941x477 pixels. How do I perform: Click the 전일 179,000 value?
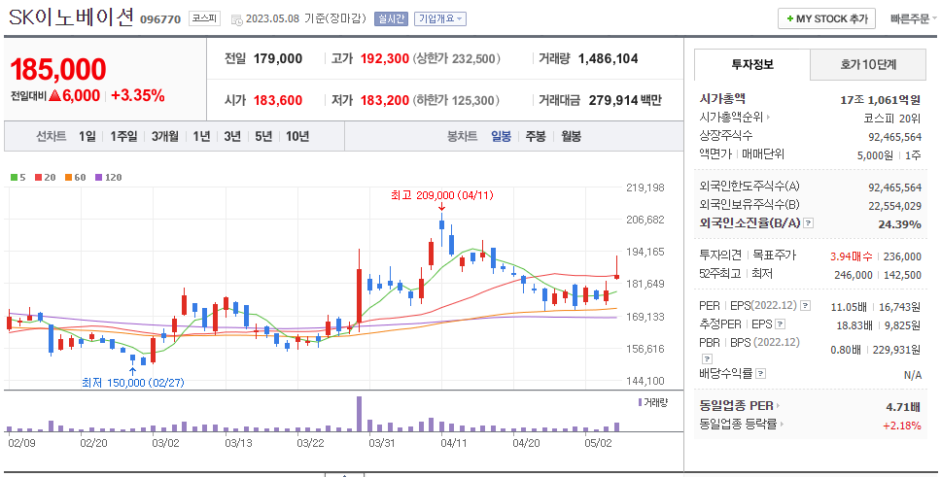[278, 59]
